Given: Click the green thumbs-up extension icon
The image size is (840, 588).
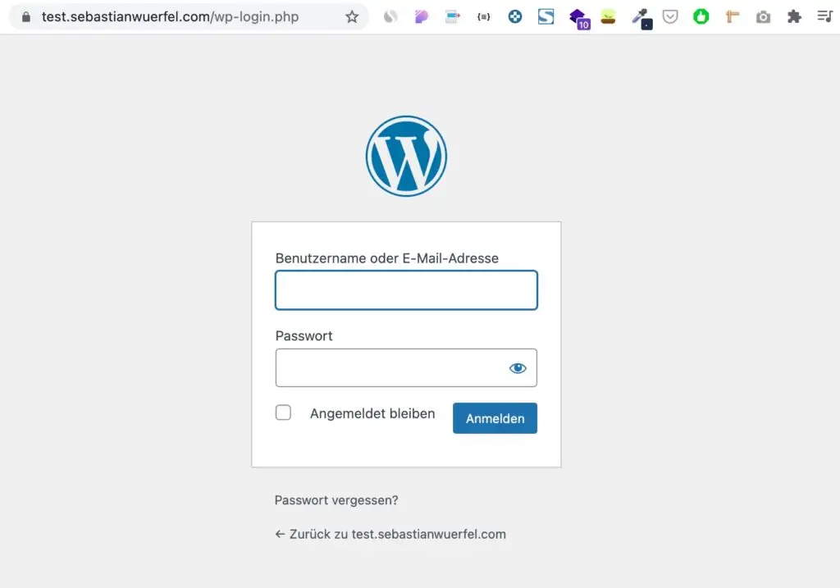Looking at the screenshot, I should 701,17.
